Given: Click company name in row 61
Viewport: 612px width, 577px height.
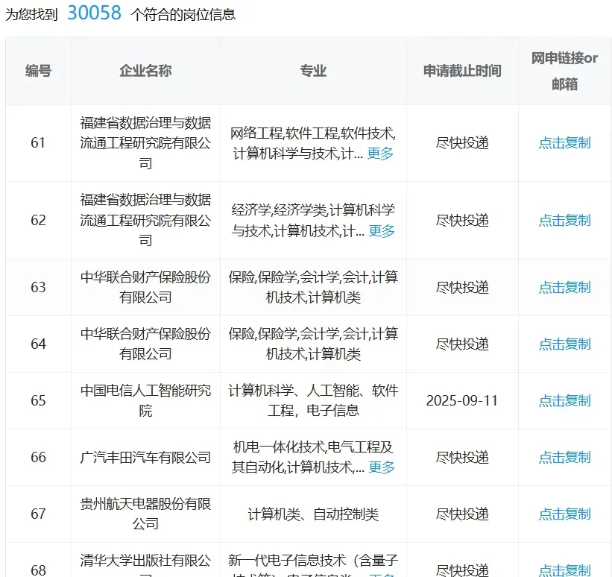Looking at the screenshot, I should click(145, 143).
